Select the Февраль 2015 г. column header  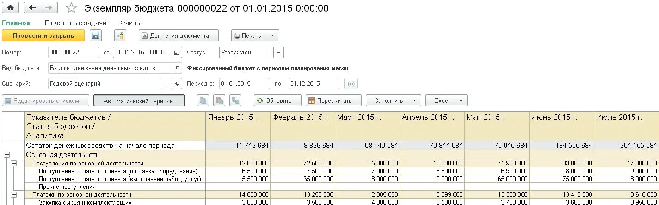(302, 126)
